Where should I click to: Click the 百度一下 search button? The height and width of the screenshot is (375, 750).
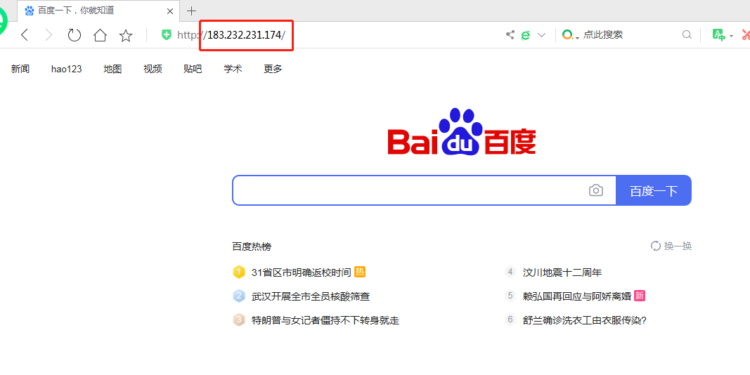click(654, 190)
